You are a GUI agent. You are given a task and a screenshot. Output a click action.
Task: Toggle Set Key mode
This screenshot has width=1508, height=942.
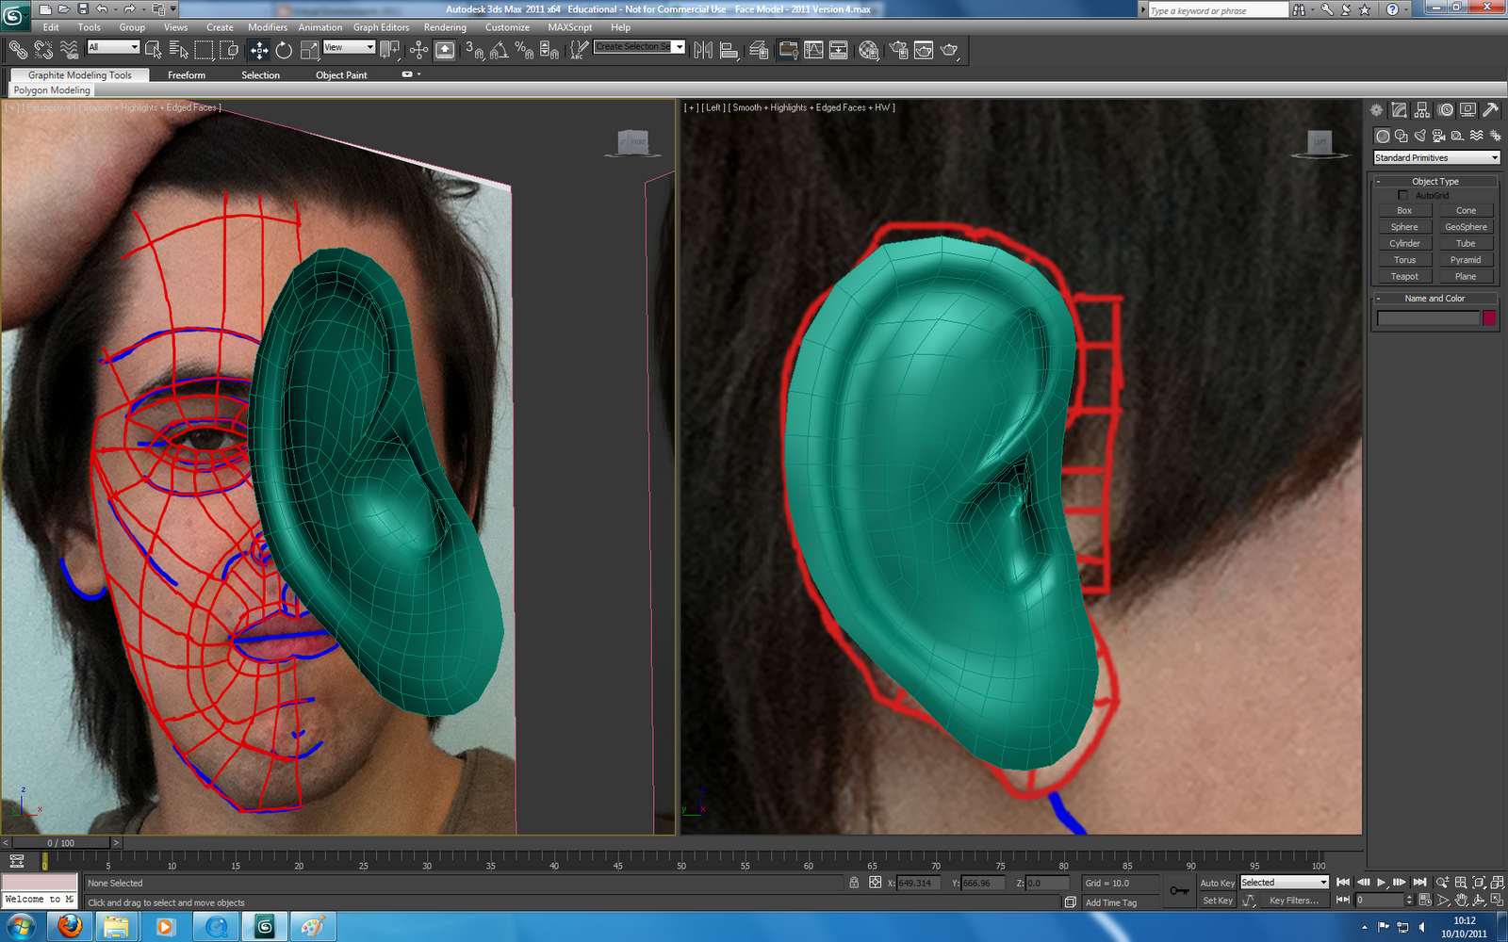coord(1217,901)
